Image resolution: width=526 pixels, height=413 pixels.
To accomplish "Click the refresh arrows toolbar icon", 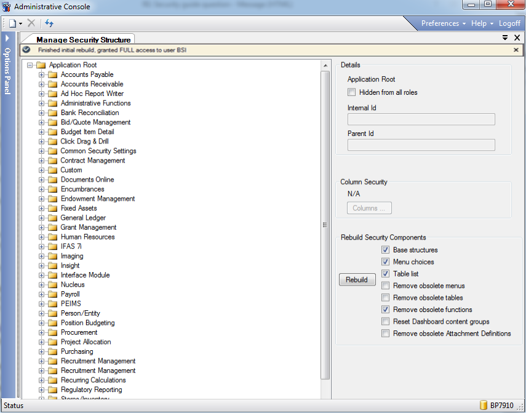I will (x=49, y=23).
